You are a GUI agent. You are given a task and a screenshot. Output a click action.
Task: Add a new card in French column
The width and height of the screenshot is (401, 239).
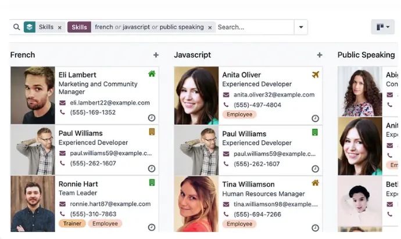click(156, 55)
